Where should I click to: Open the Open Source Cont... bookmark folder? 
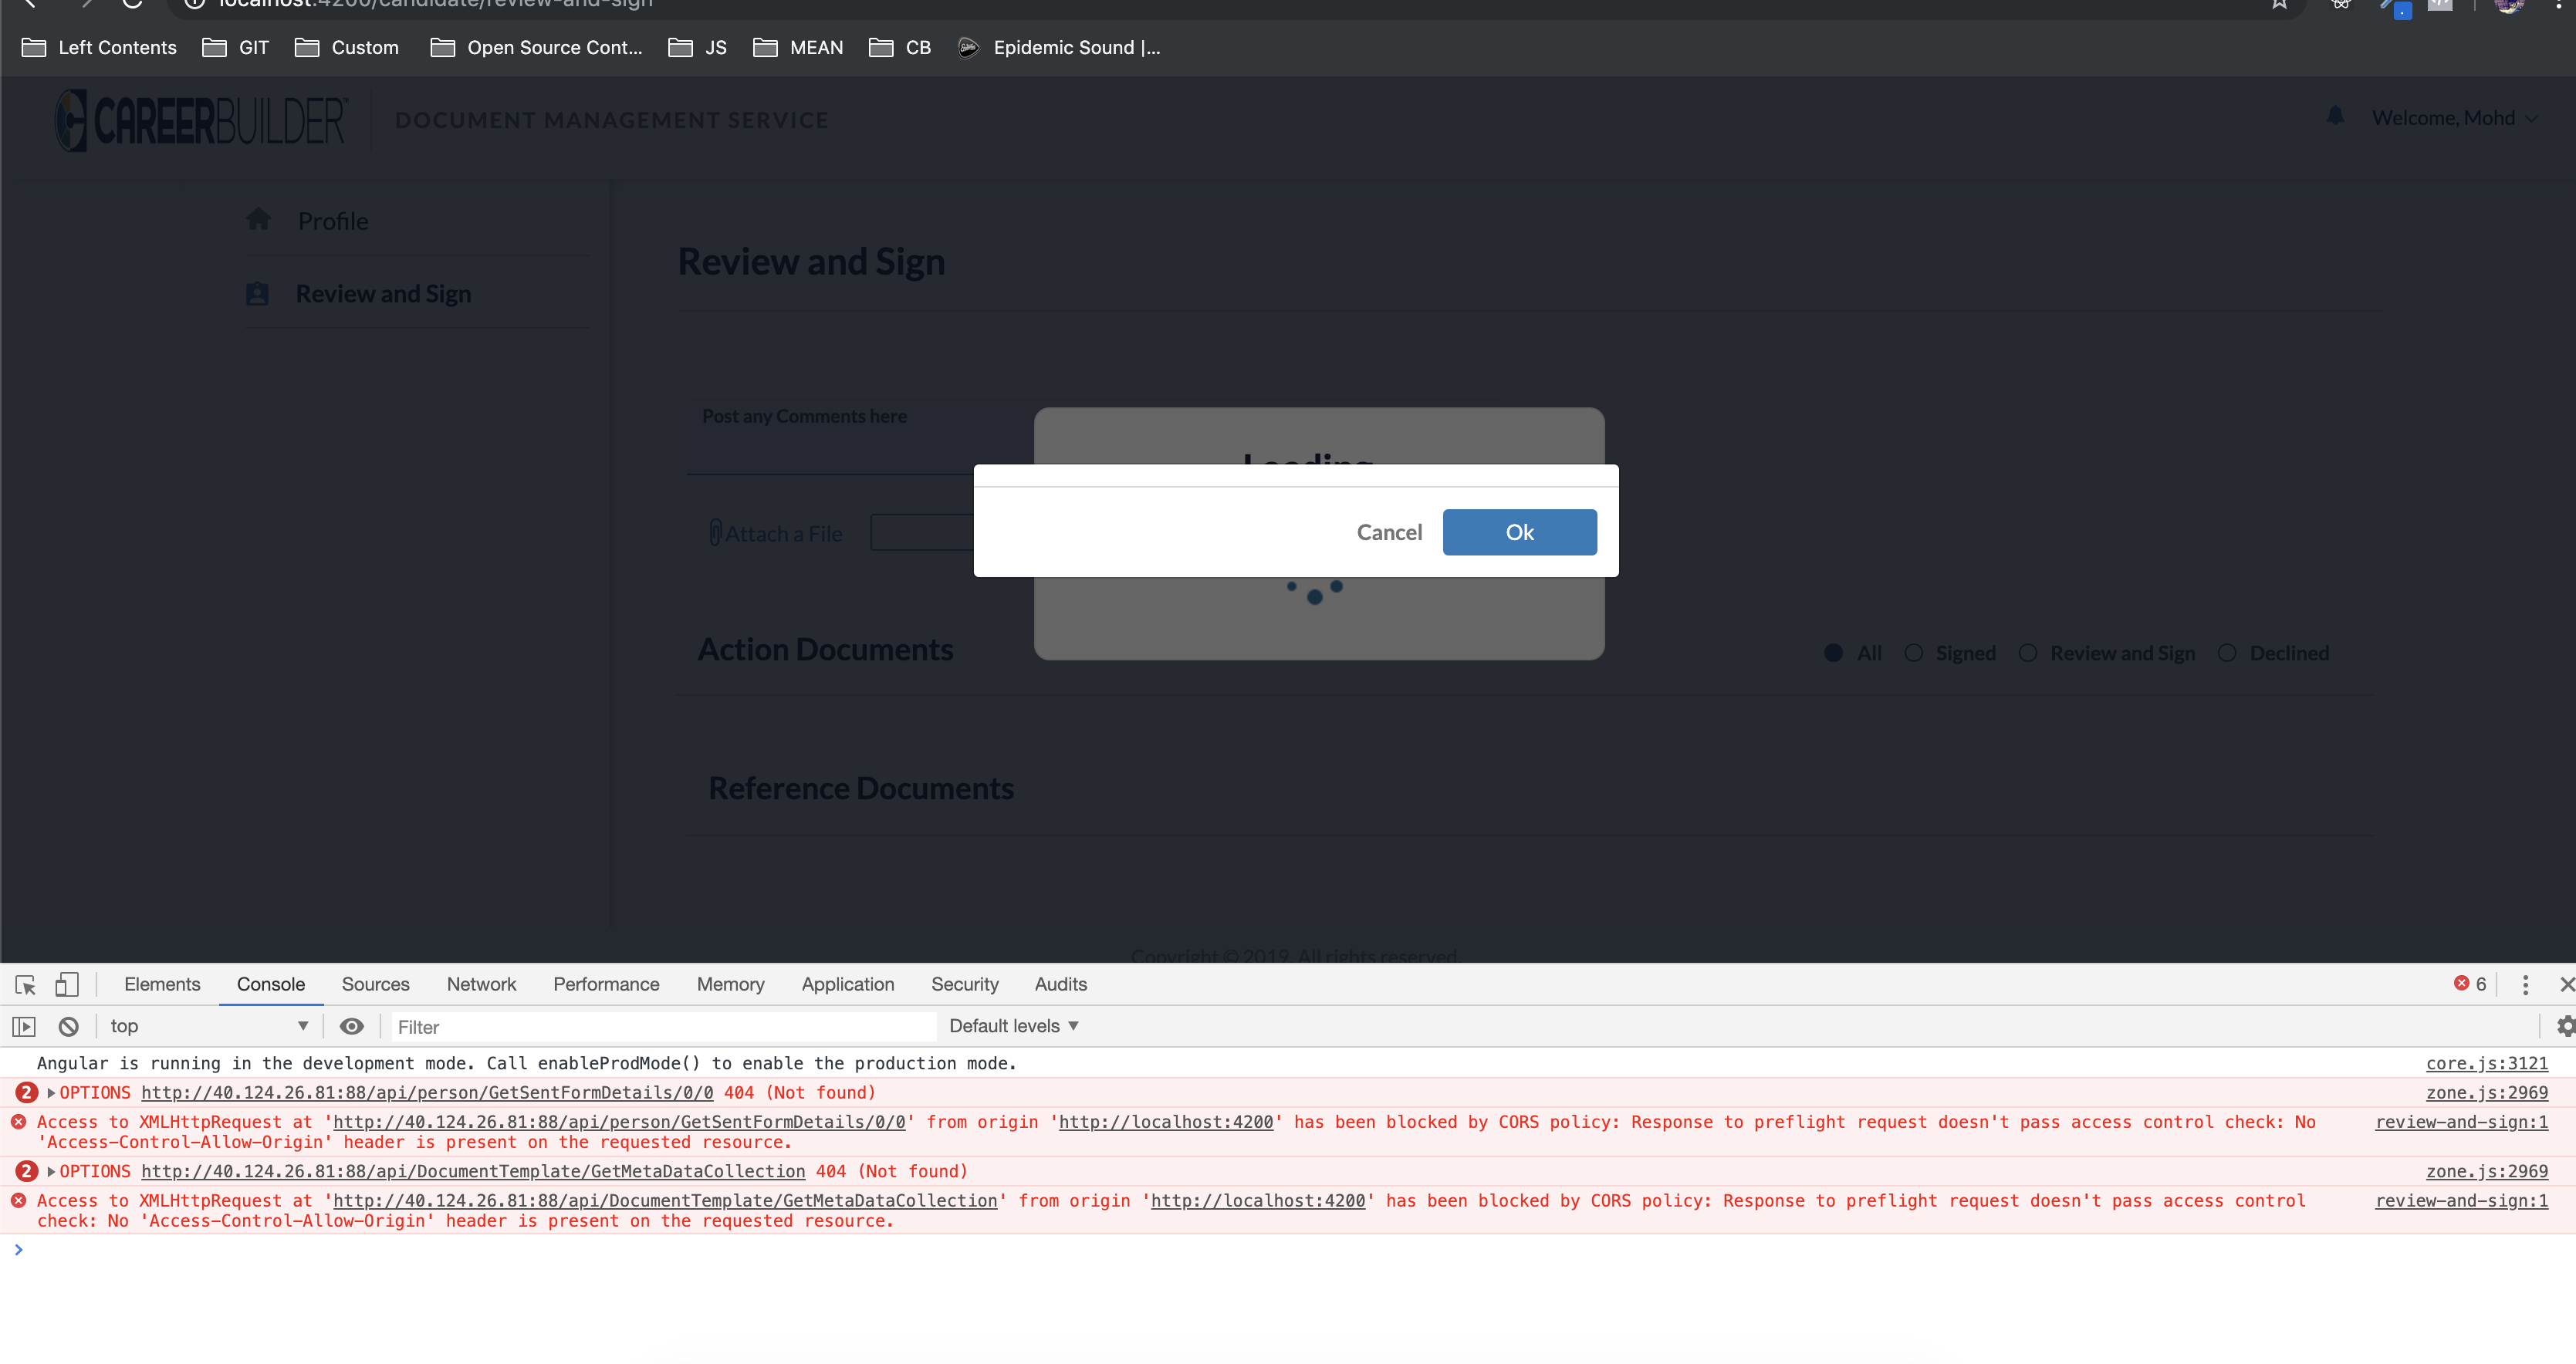click(536, 48)
